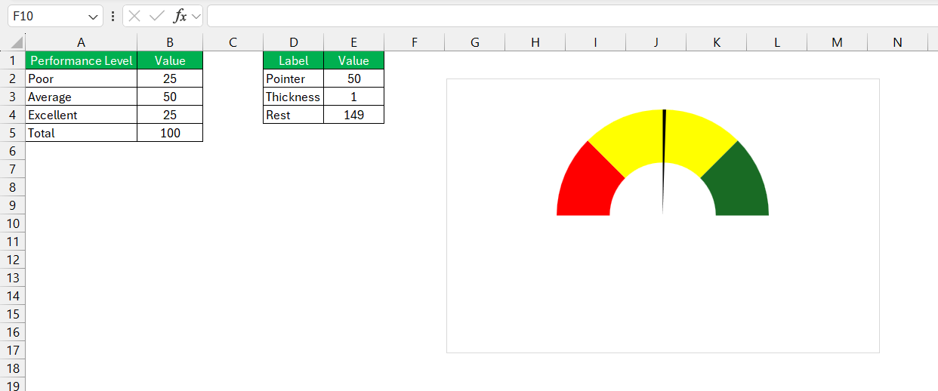Select column K header
938x391 pixels.
click(716, 42)
